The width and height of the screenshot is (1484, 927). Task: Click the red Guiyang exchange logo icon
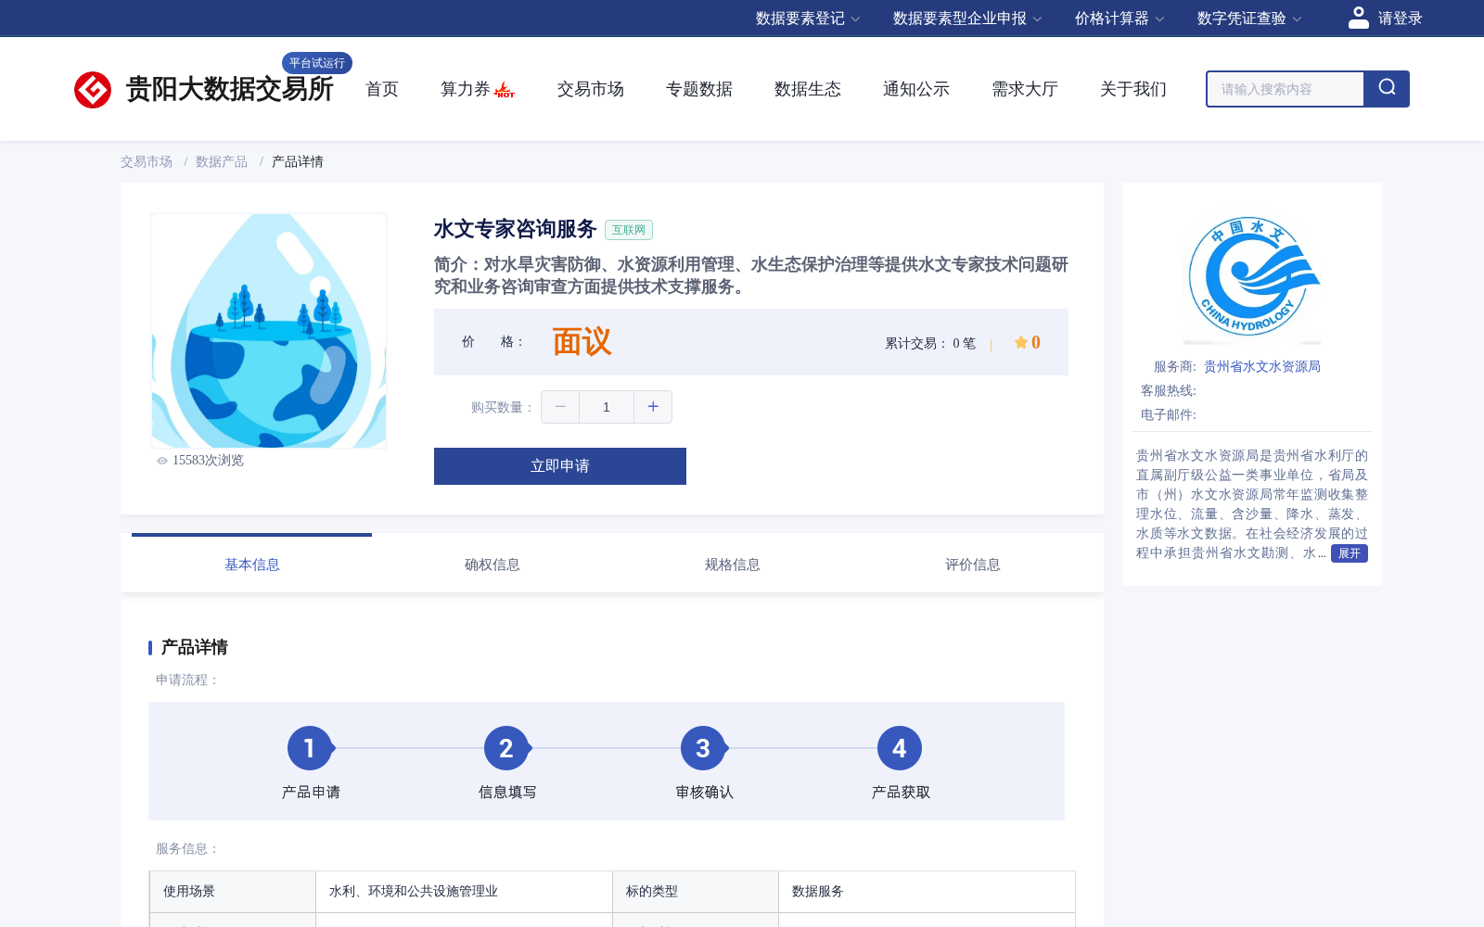[93, 90]
